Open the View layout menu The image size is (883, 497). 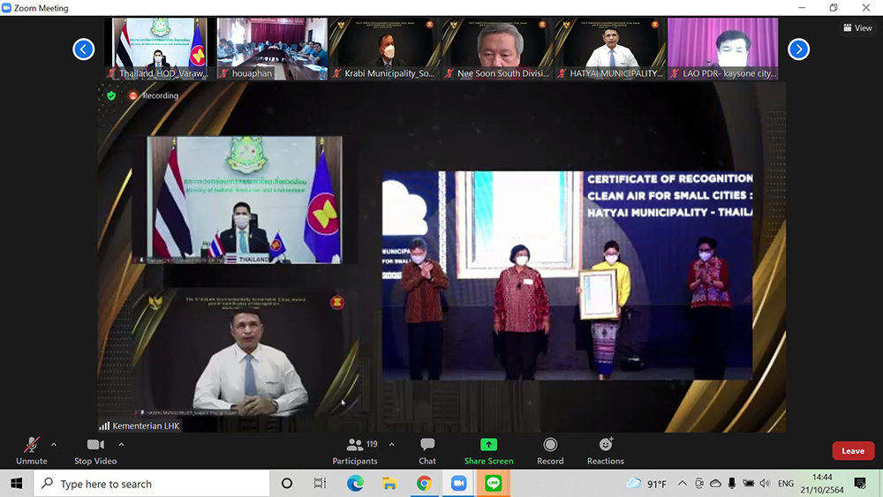click(857, 27)
